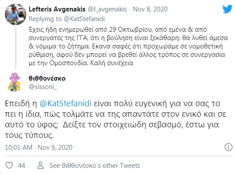Click the vertical reply thread line
236x174 pixels.
pos(16,47)
